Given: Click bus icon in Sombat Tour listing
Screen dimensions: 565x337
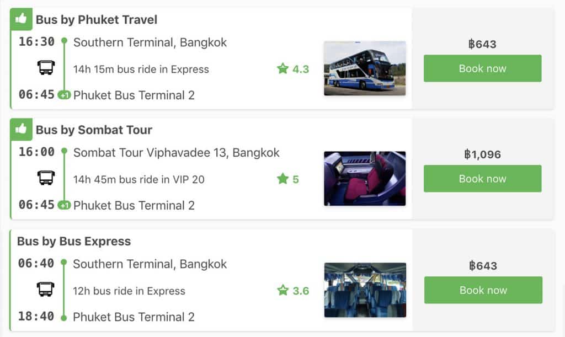Looking at the screenshot, I should [46, 178].
